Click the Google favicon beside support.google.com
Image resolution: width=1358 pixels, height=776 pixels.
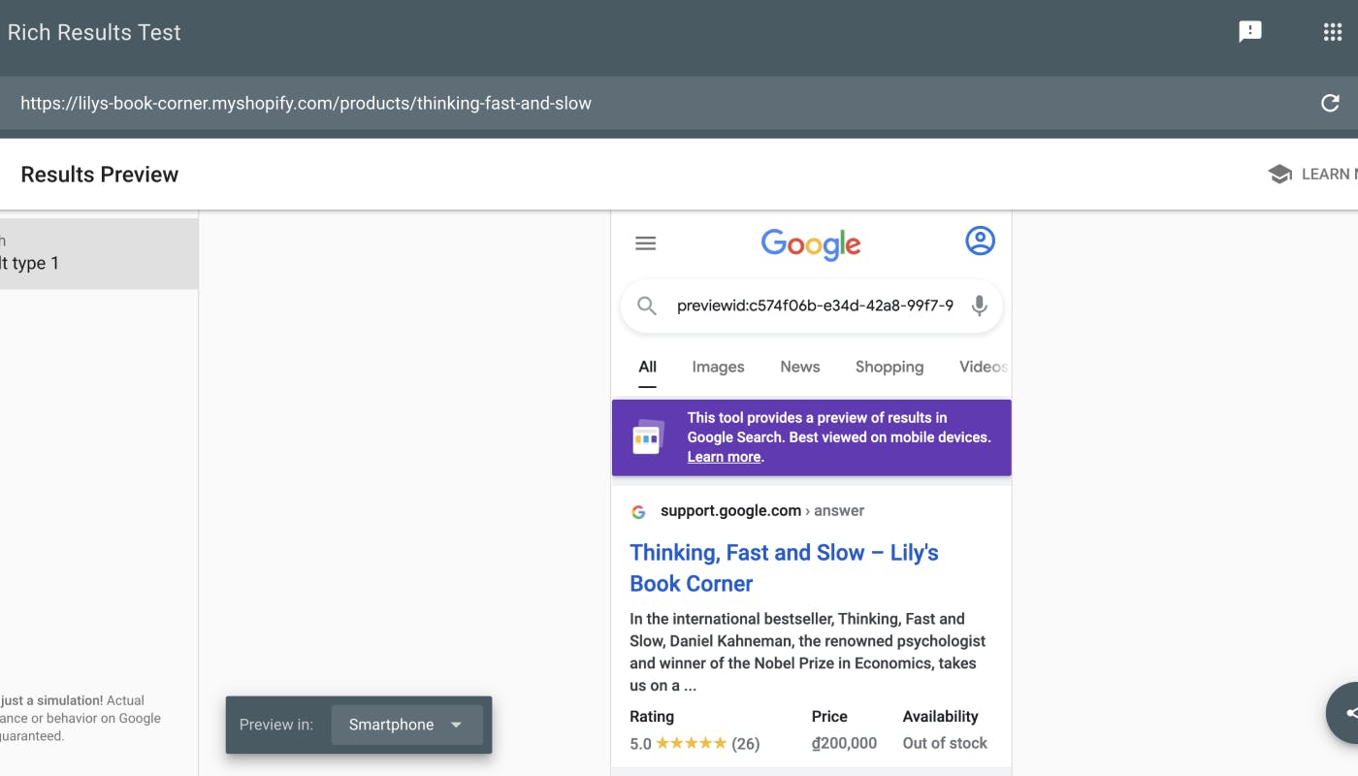[x=638, y=511]
